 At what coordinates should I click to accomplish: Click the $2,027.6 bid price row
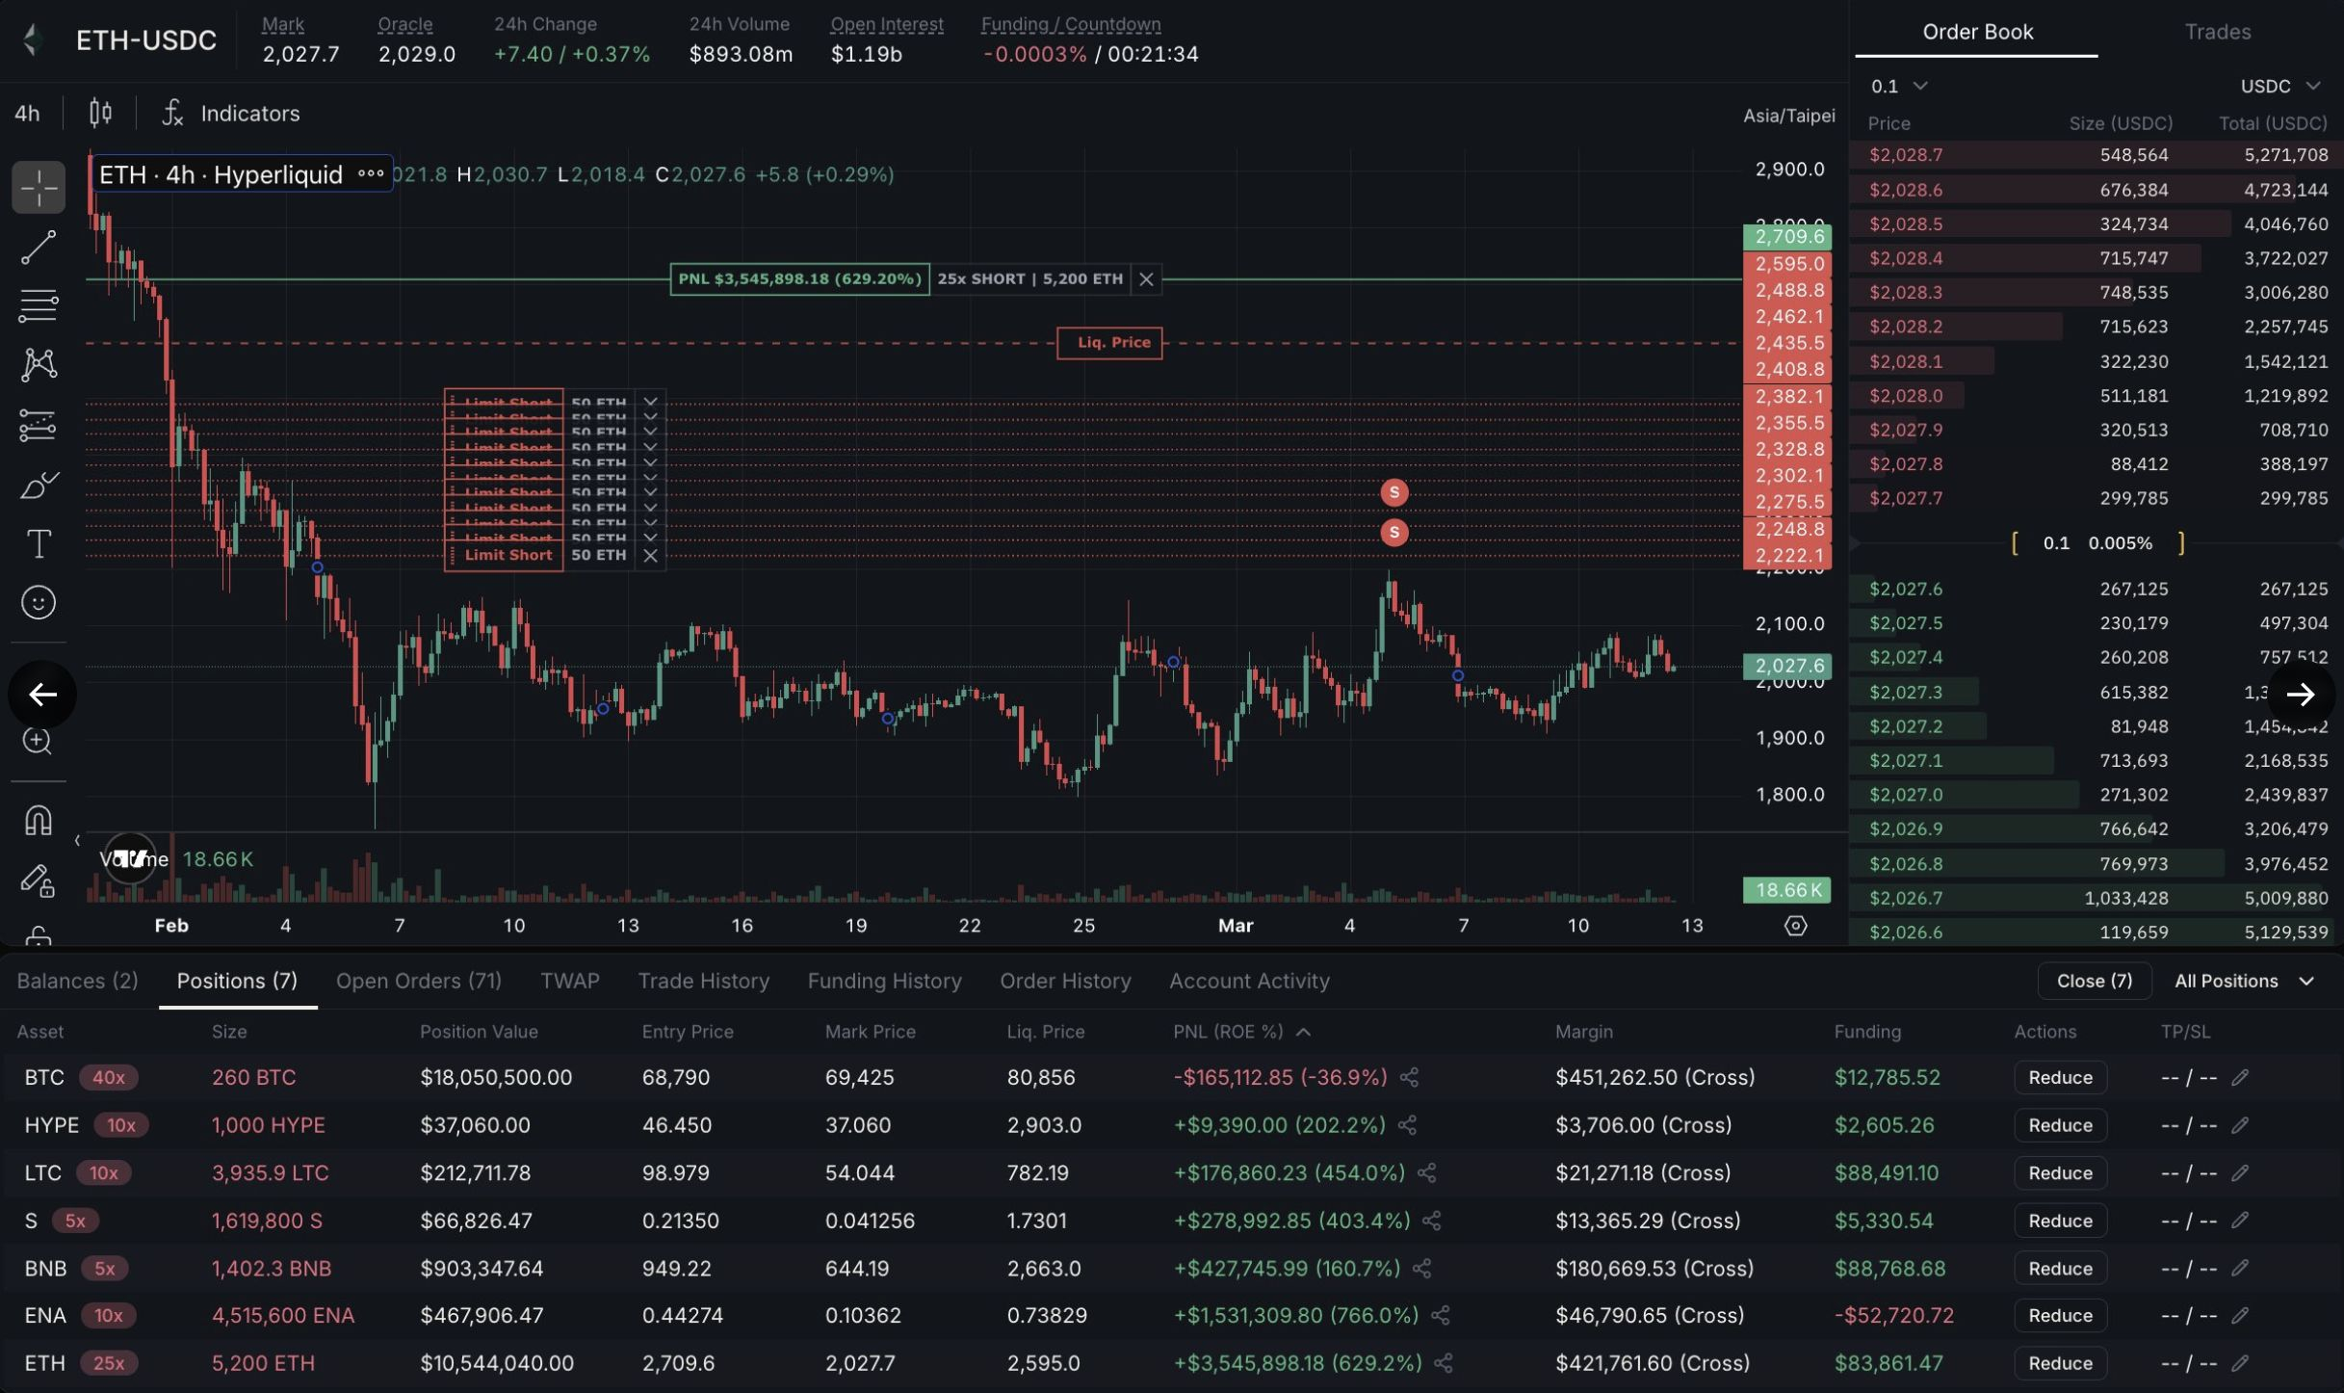[1905, 589]
